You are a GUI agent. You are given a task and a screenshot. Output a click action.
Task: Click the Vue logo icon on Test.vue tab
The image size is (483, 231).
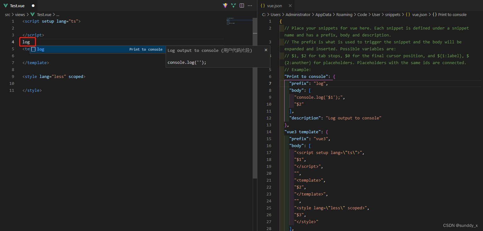[6, 6]
